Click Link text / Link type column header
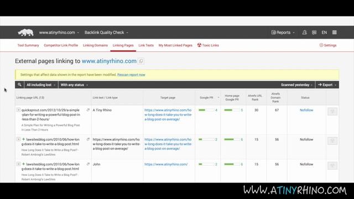The height and width of the screenshot is (199, 354). point(105,98)
